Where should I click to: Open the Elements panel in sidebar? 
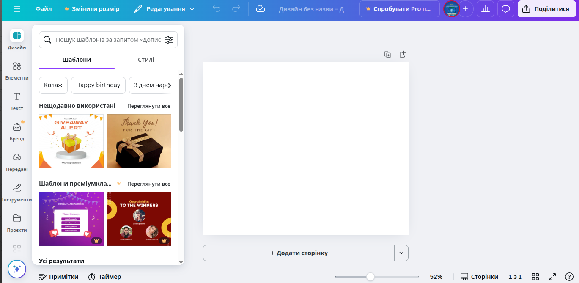pyautogui.click(x=17, y=71)
